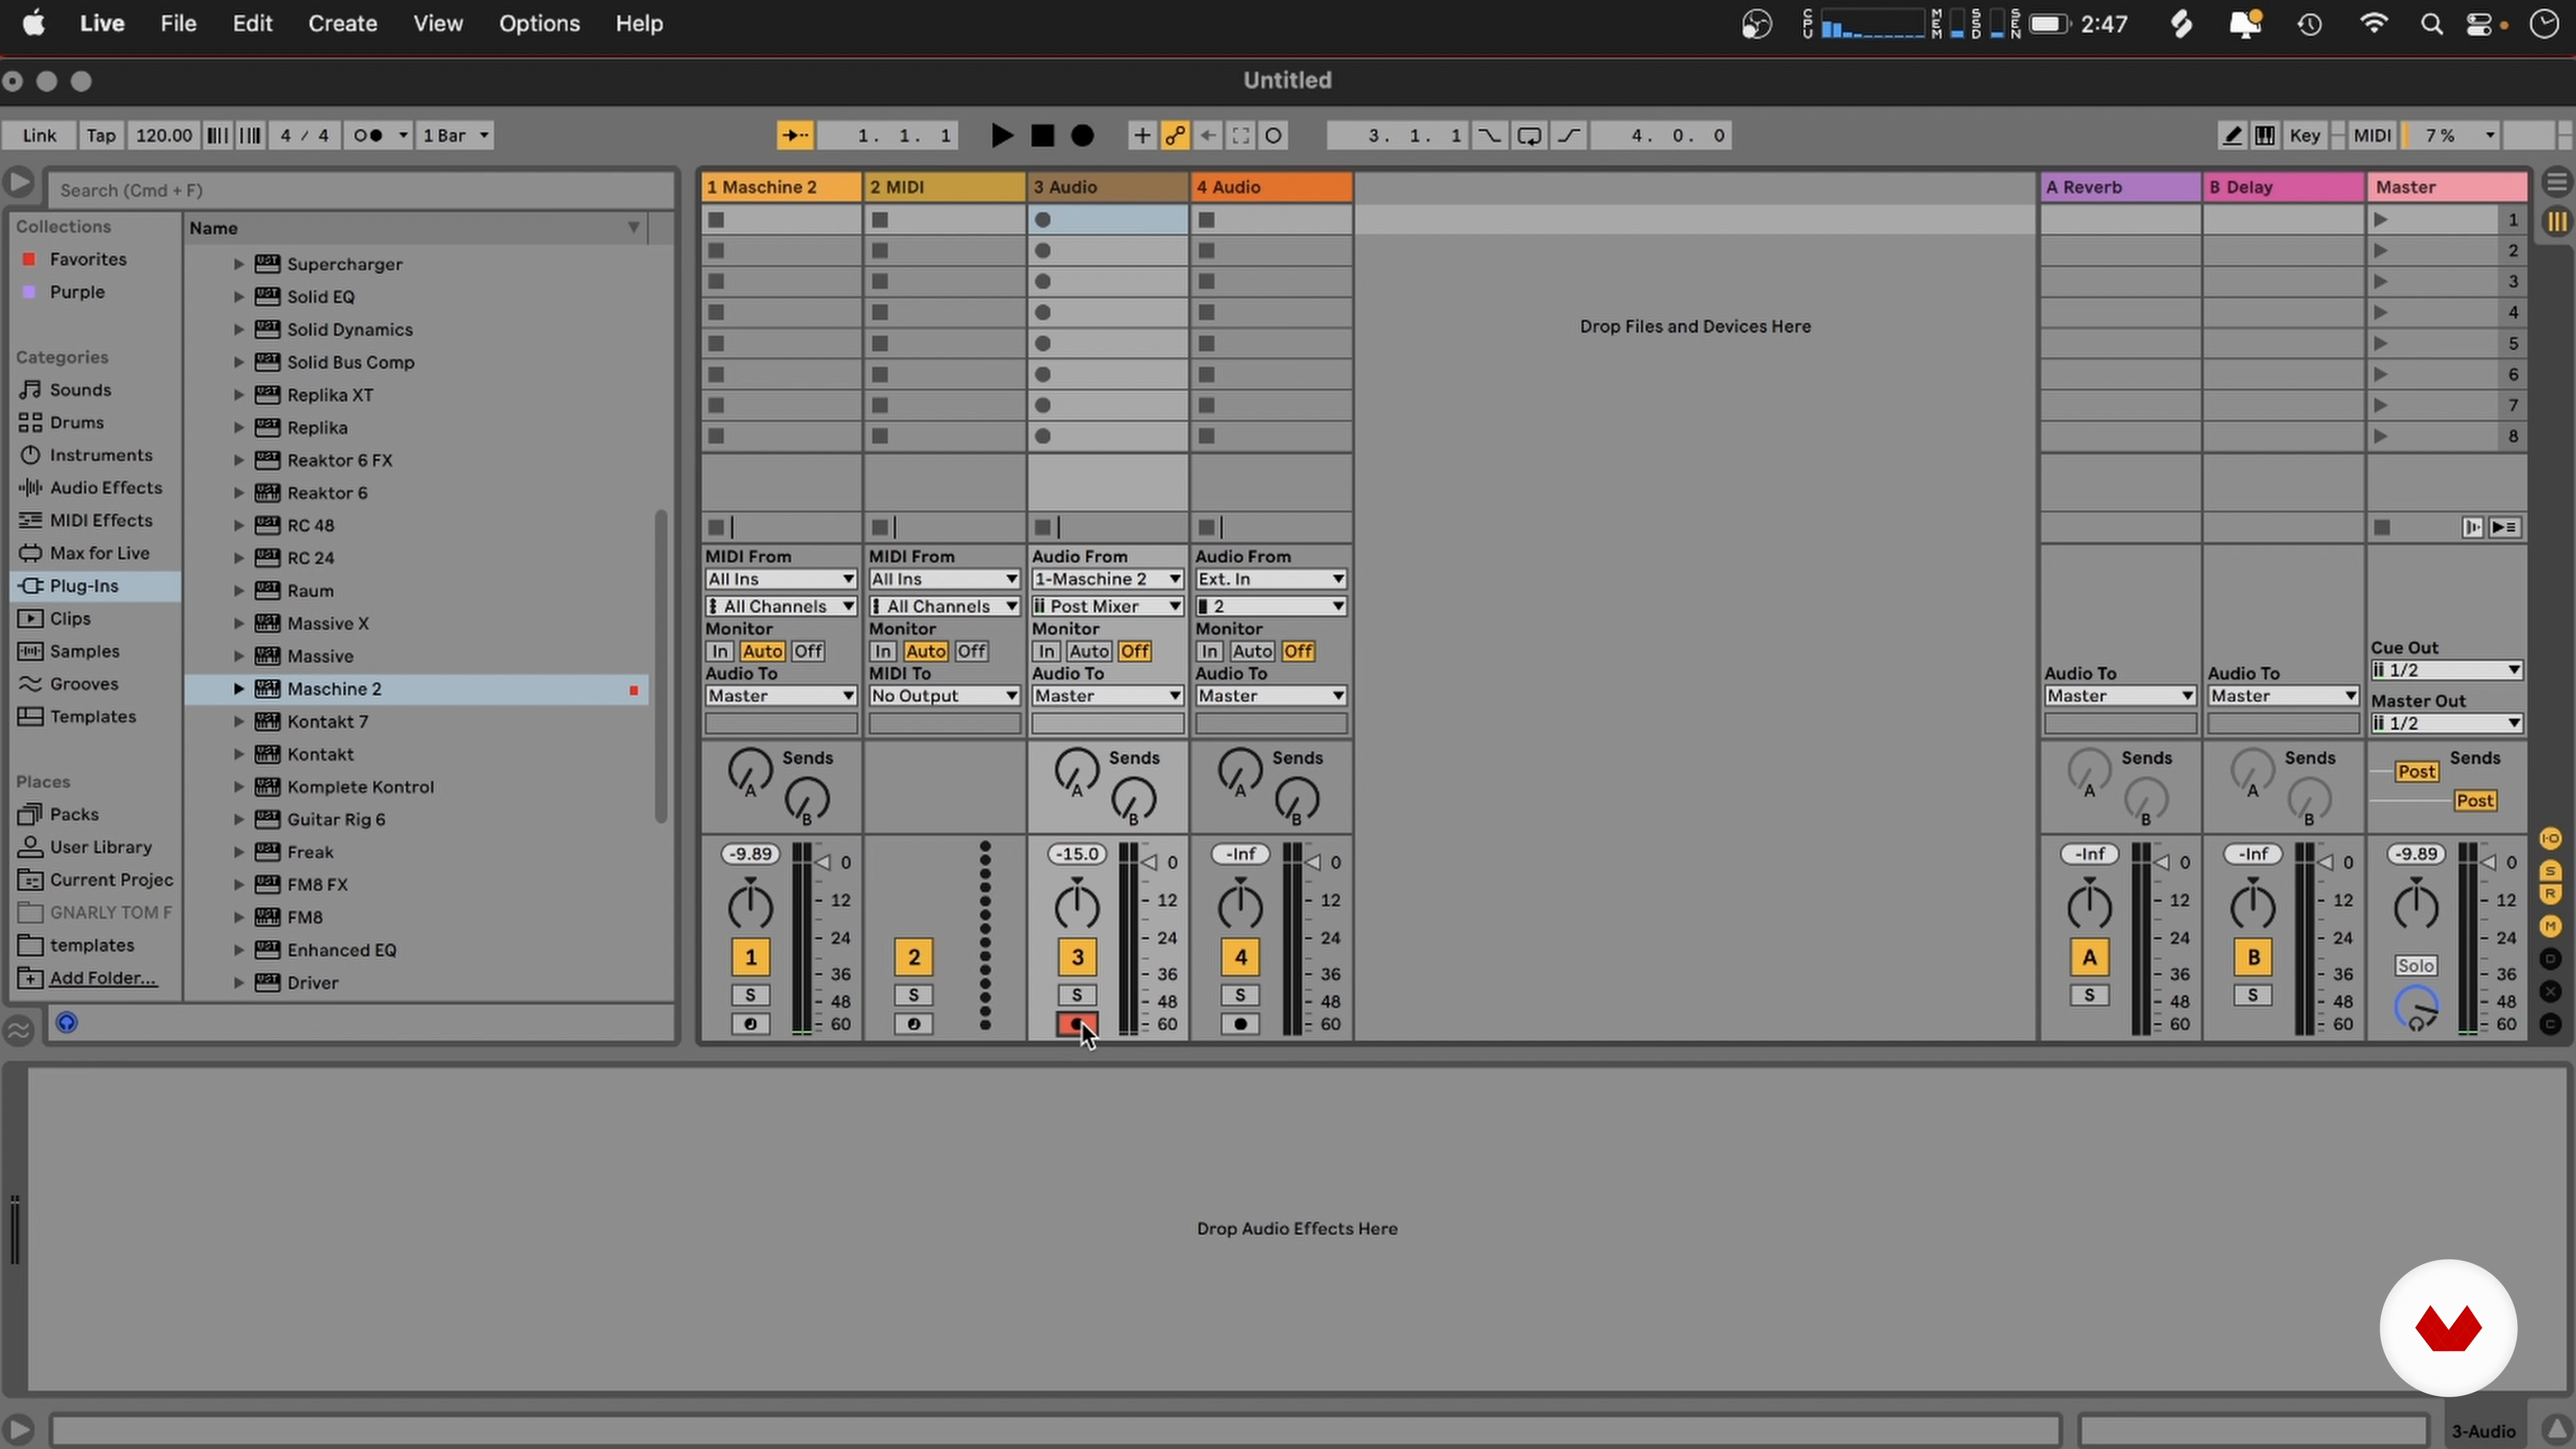Set 1 Maschine 2 monitor to Off
Screen dimensions: 2576x1449
[x=808, y=651]
